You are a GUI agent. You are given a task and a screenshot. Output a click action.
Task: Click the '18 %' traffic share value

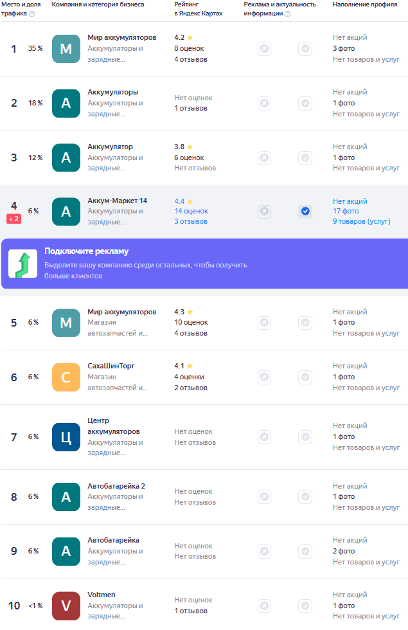pos(35,104)
